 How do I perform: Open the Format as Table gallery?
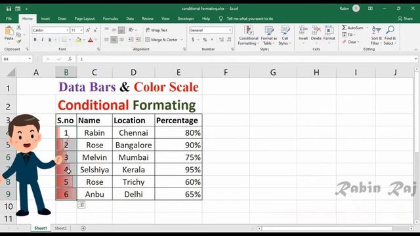(269, 35)
